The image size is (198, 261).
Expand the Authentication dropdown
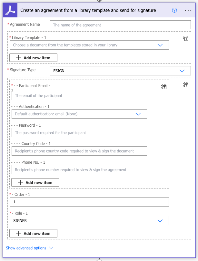[138, 114]
